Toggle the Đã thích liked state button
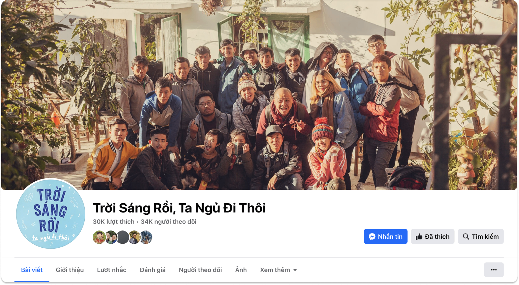Screen dimensions: 519x285 point(432,237)
